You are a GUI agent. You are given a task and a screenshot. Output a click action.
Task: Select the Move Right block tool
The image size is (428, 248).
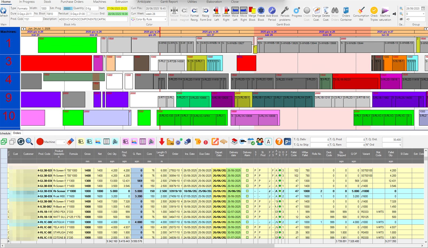[243, 11]
